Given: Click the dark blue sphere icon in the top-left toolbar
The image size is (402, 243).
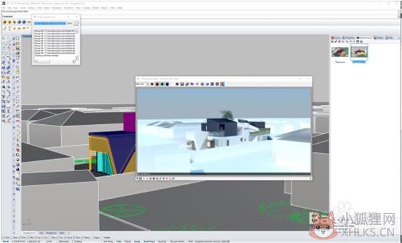Looking at the screenshot, I should coord(19,22).
